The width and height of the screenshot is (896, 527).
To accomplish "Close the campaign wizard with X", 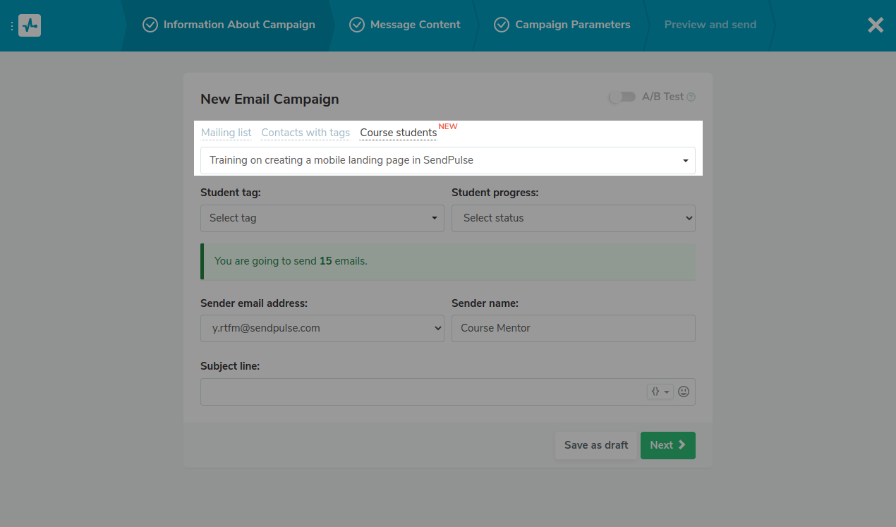I will (x=875, y=25).
